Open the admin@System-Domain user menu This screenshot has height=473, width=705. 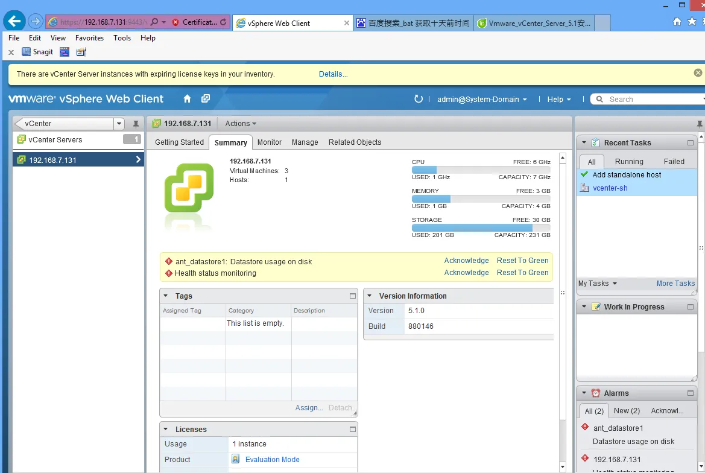pyautogui.click(x=482, y=100)
